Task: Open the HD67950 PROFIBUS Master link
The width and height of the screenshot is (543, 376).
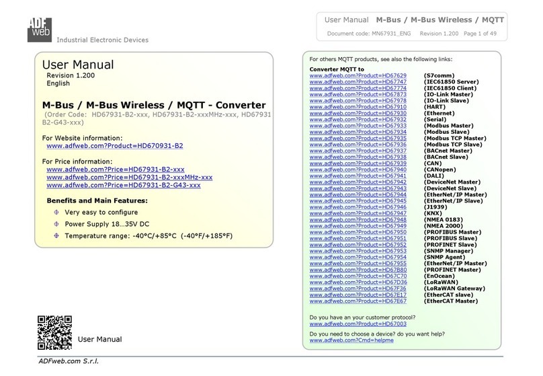Action: (358, 232)
